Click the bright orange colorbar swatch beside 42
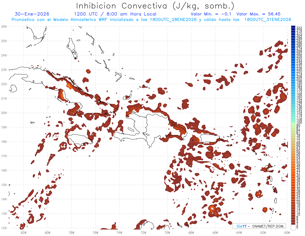This screenshot has height=236, width=305. click(x=293, y=173)
